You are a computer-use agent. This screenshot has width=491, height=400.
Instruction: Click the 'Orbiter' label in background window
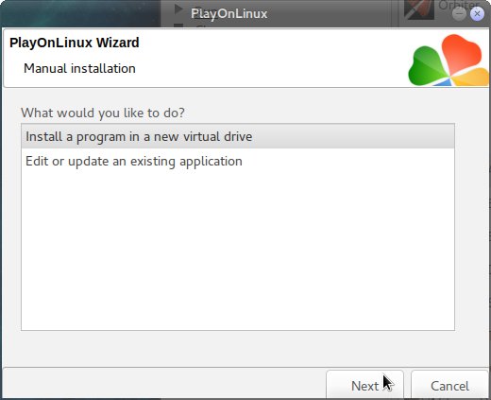(459, 5)
